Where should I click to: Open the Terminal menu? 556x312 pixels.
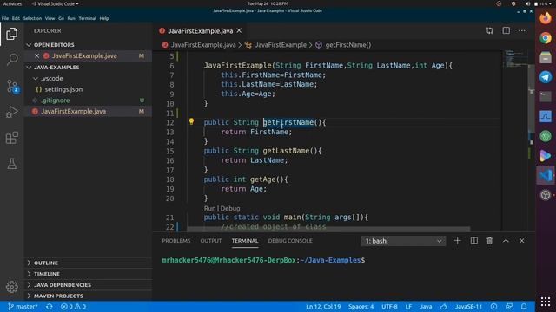click(x=87, y=18)
